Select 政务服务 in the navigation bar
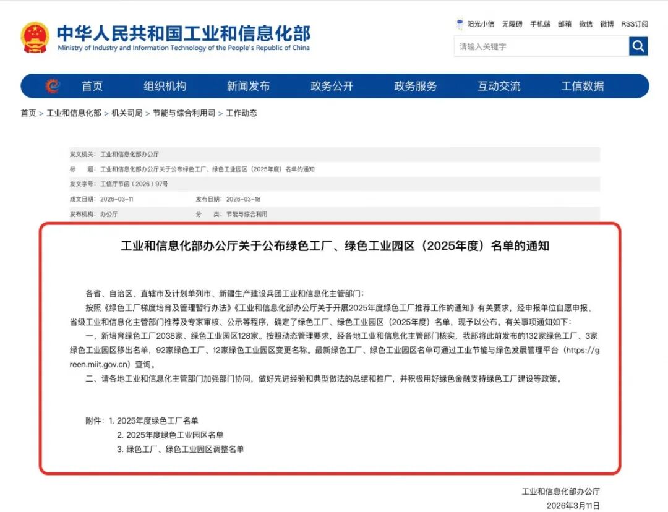Image resolution: width=668 pixels, height=512 pixels. click(x=414, y=85)
